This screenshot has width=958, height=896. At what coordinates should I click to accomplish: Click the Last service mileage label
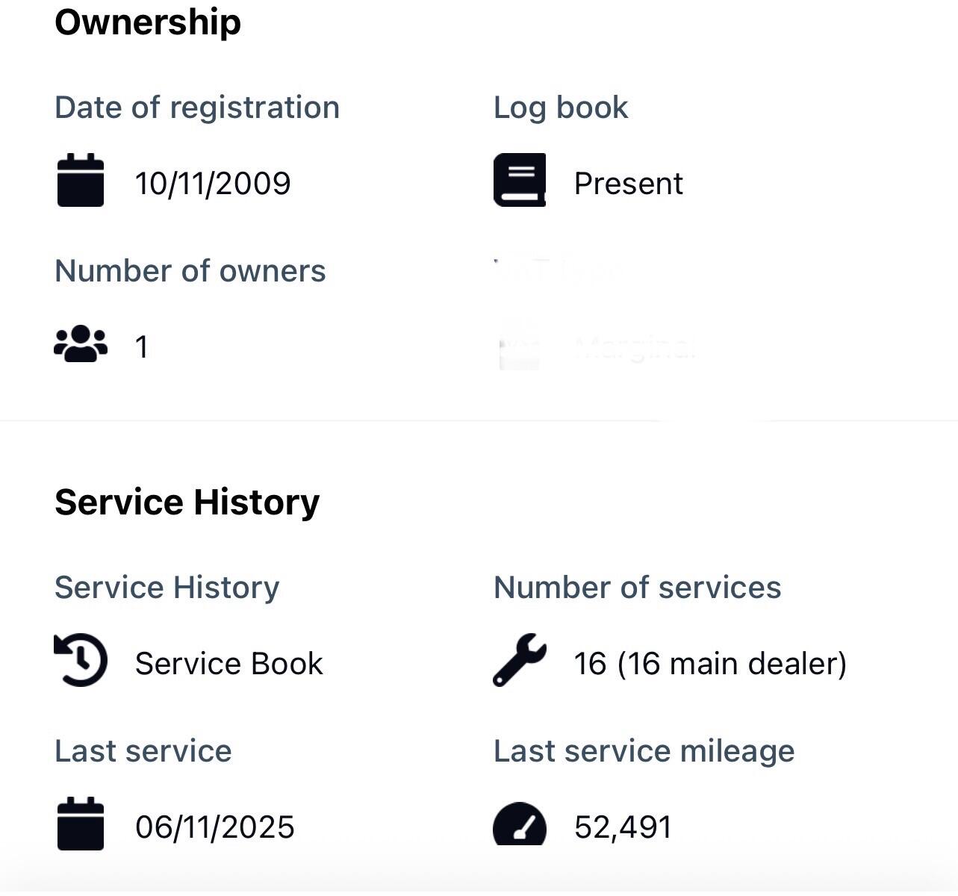[644, 751]
